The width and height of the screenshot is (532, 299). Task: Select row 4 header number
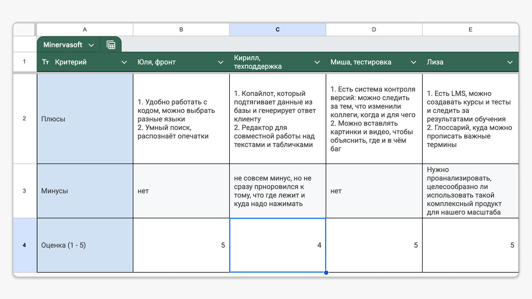click(x=24, y=245)
